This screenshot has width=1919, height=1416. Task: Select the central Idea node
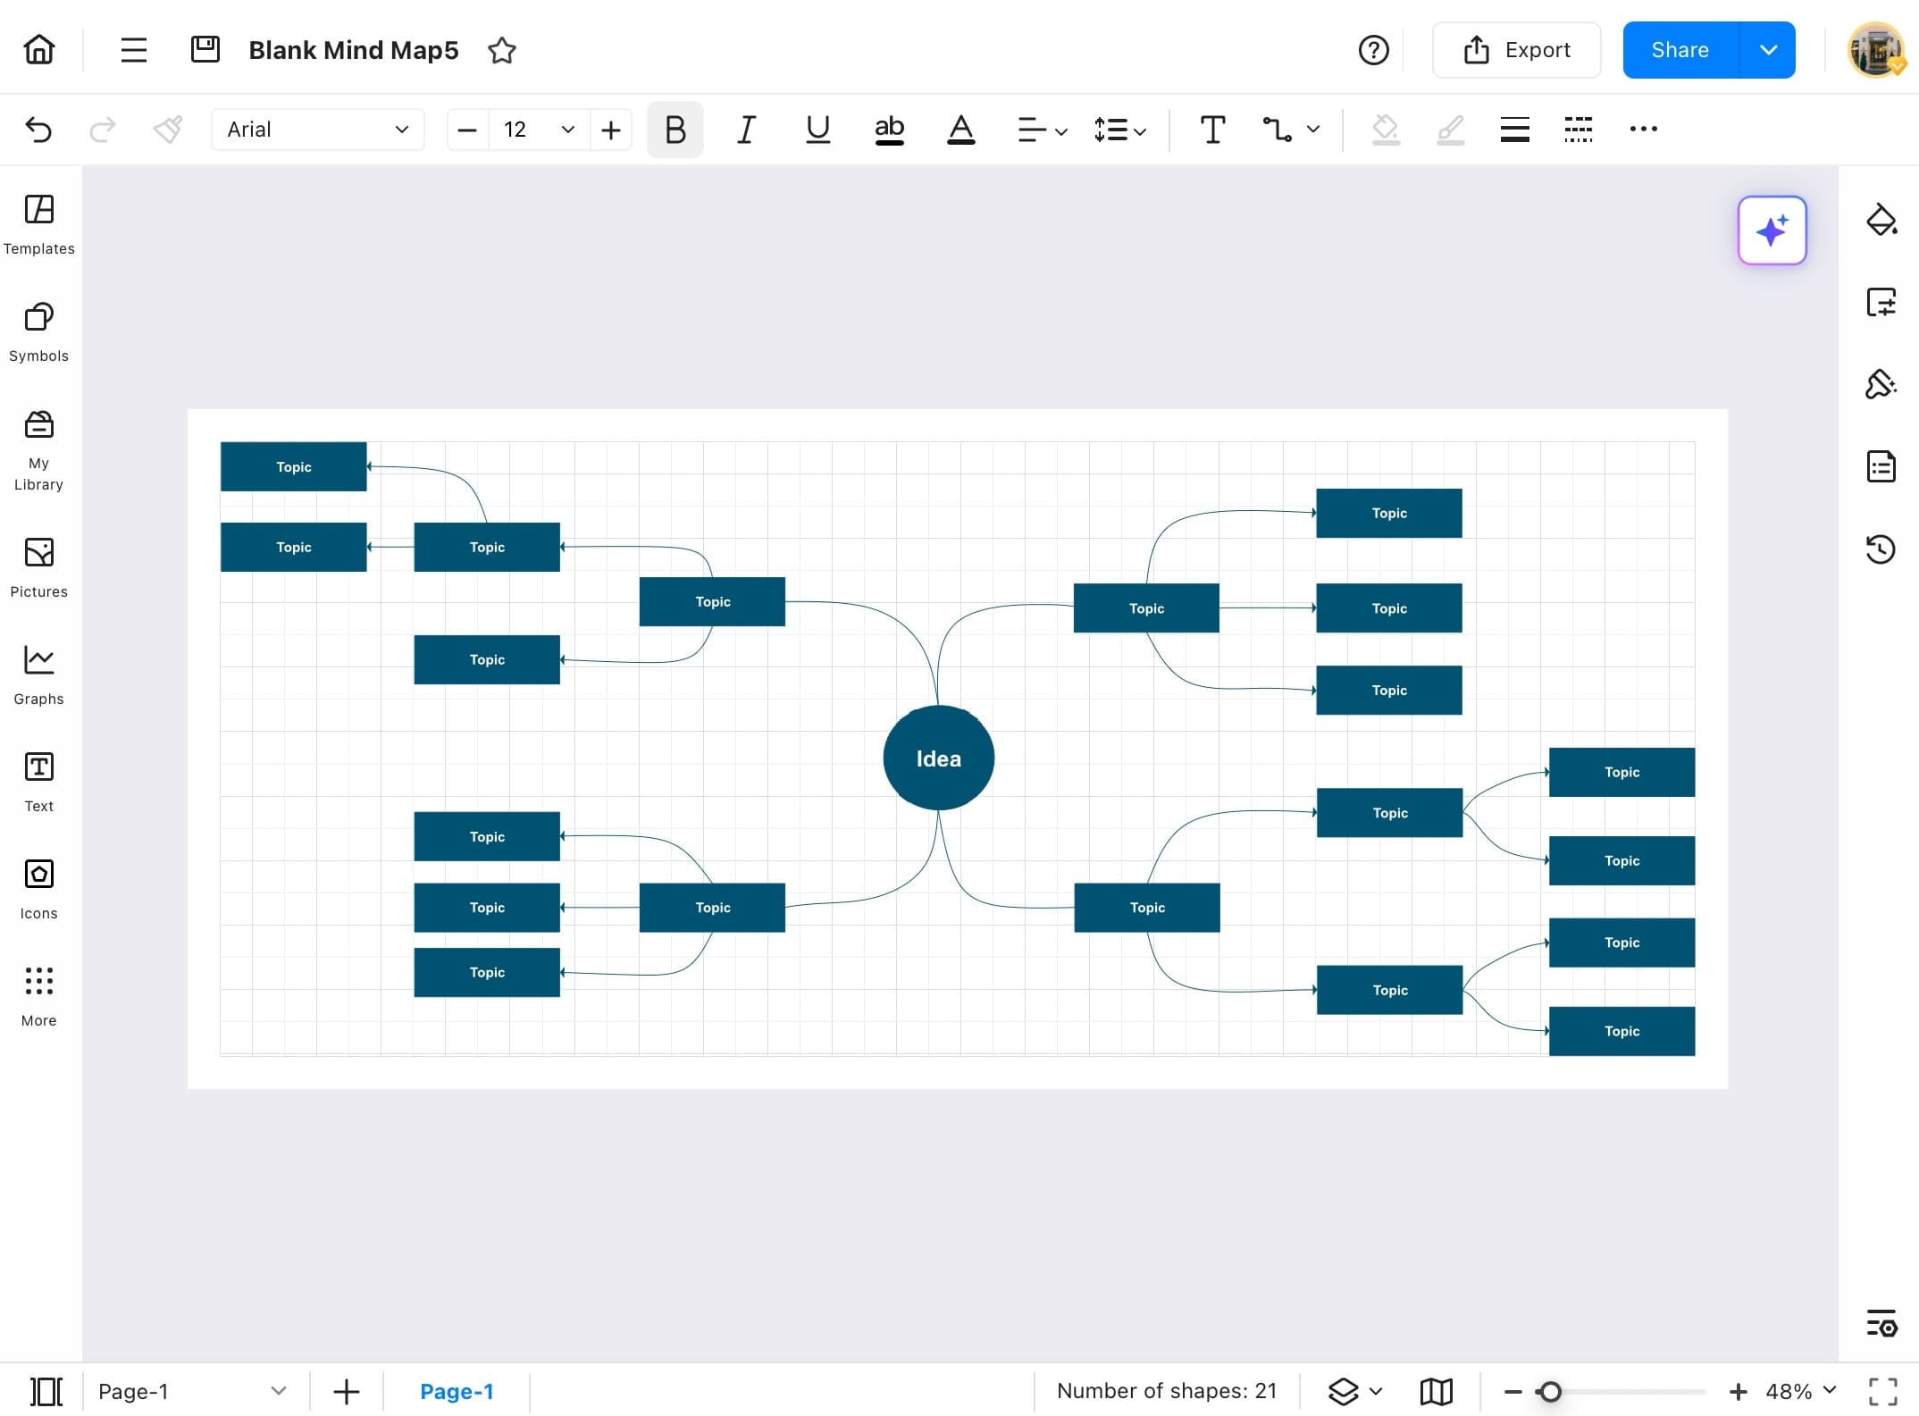point(938,758)
